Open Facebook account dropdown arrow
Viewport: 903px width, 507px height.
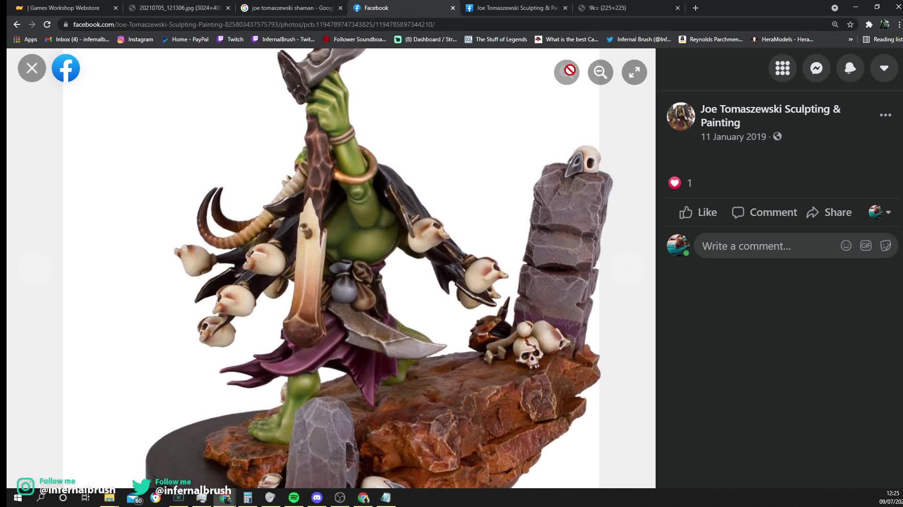[x=884, y=69]
